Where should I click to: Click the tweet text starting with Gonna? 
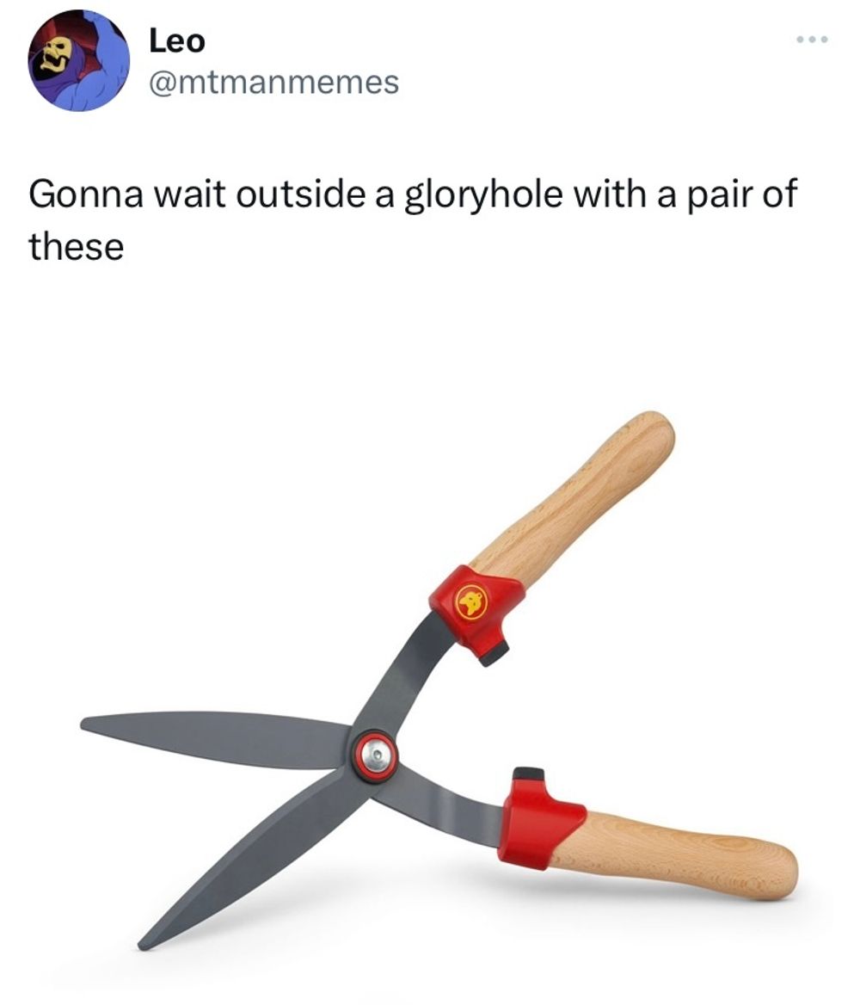(413, 219)
